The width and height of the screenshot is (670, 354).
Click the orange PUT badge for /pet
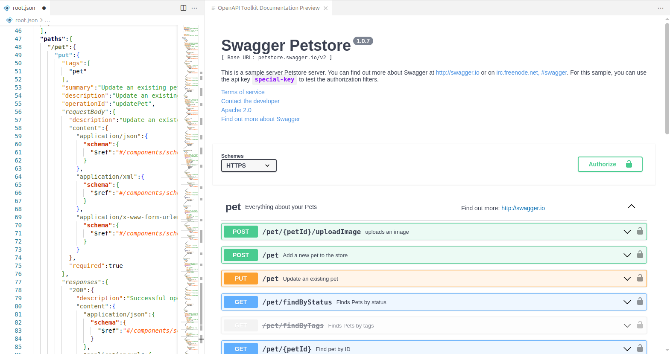241,279
